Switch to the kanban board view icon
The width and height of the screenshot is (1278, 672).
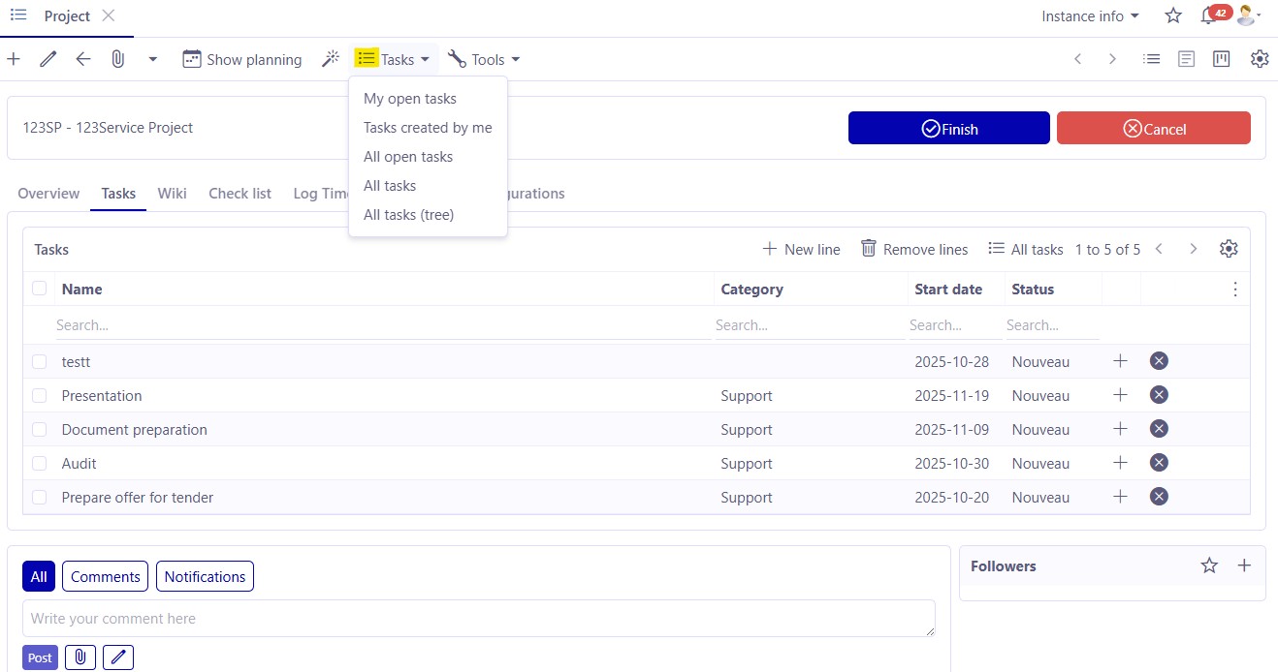click(1221, 59)
